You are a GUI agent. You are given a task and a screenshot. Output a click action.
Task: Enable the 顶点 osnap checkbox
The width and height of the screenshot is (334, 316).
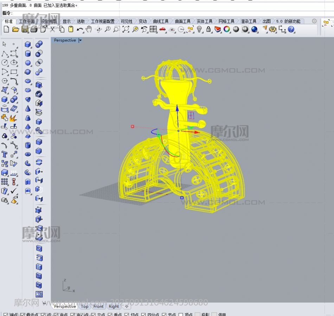point(181,314)
